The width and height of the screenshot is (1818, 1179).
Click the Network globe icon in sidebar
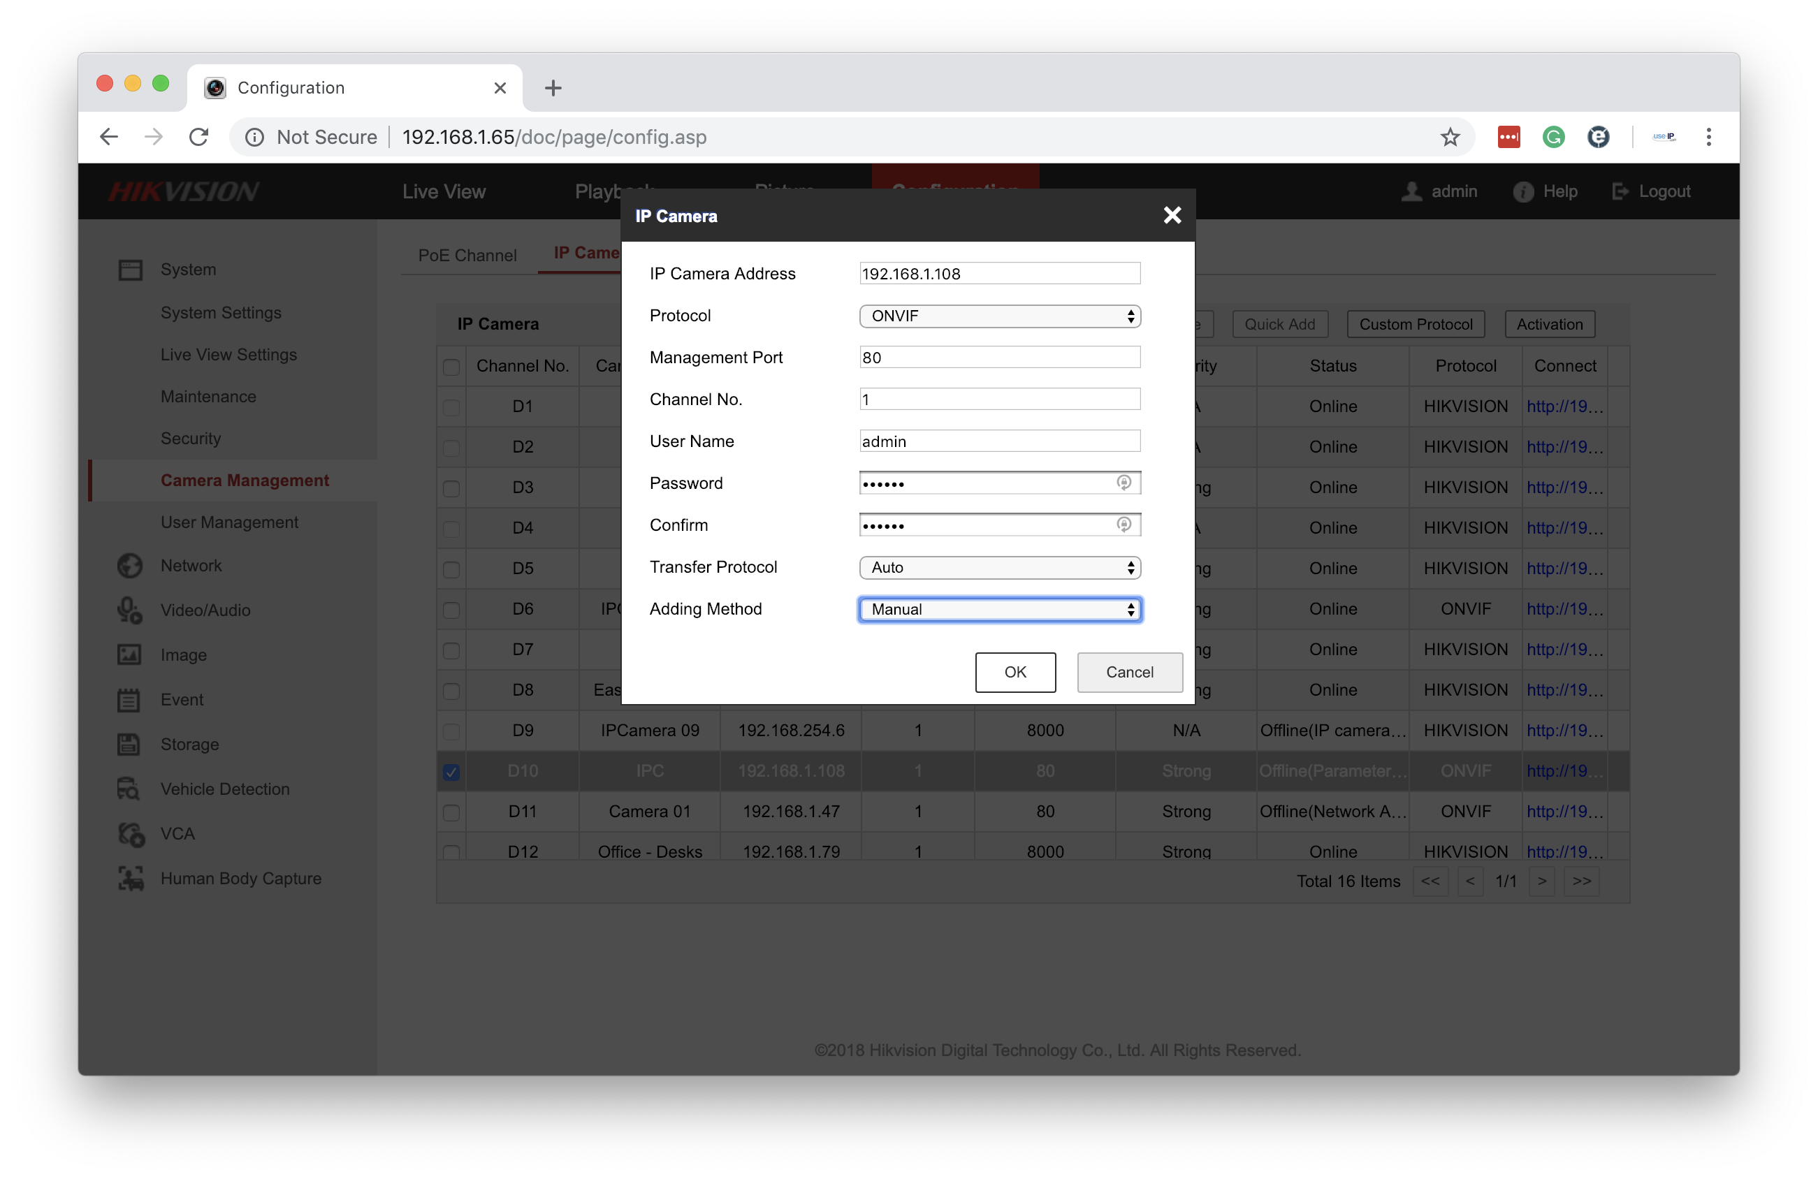[x=130, y=566]
